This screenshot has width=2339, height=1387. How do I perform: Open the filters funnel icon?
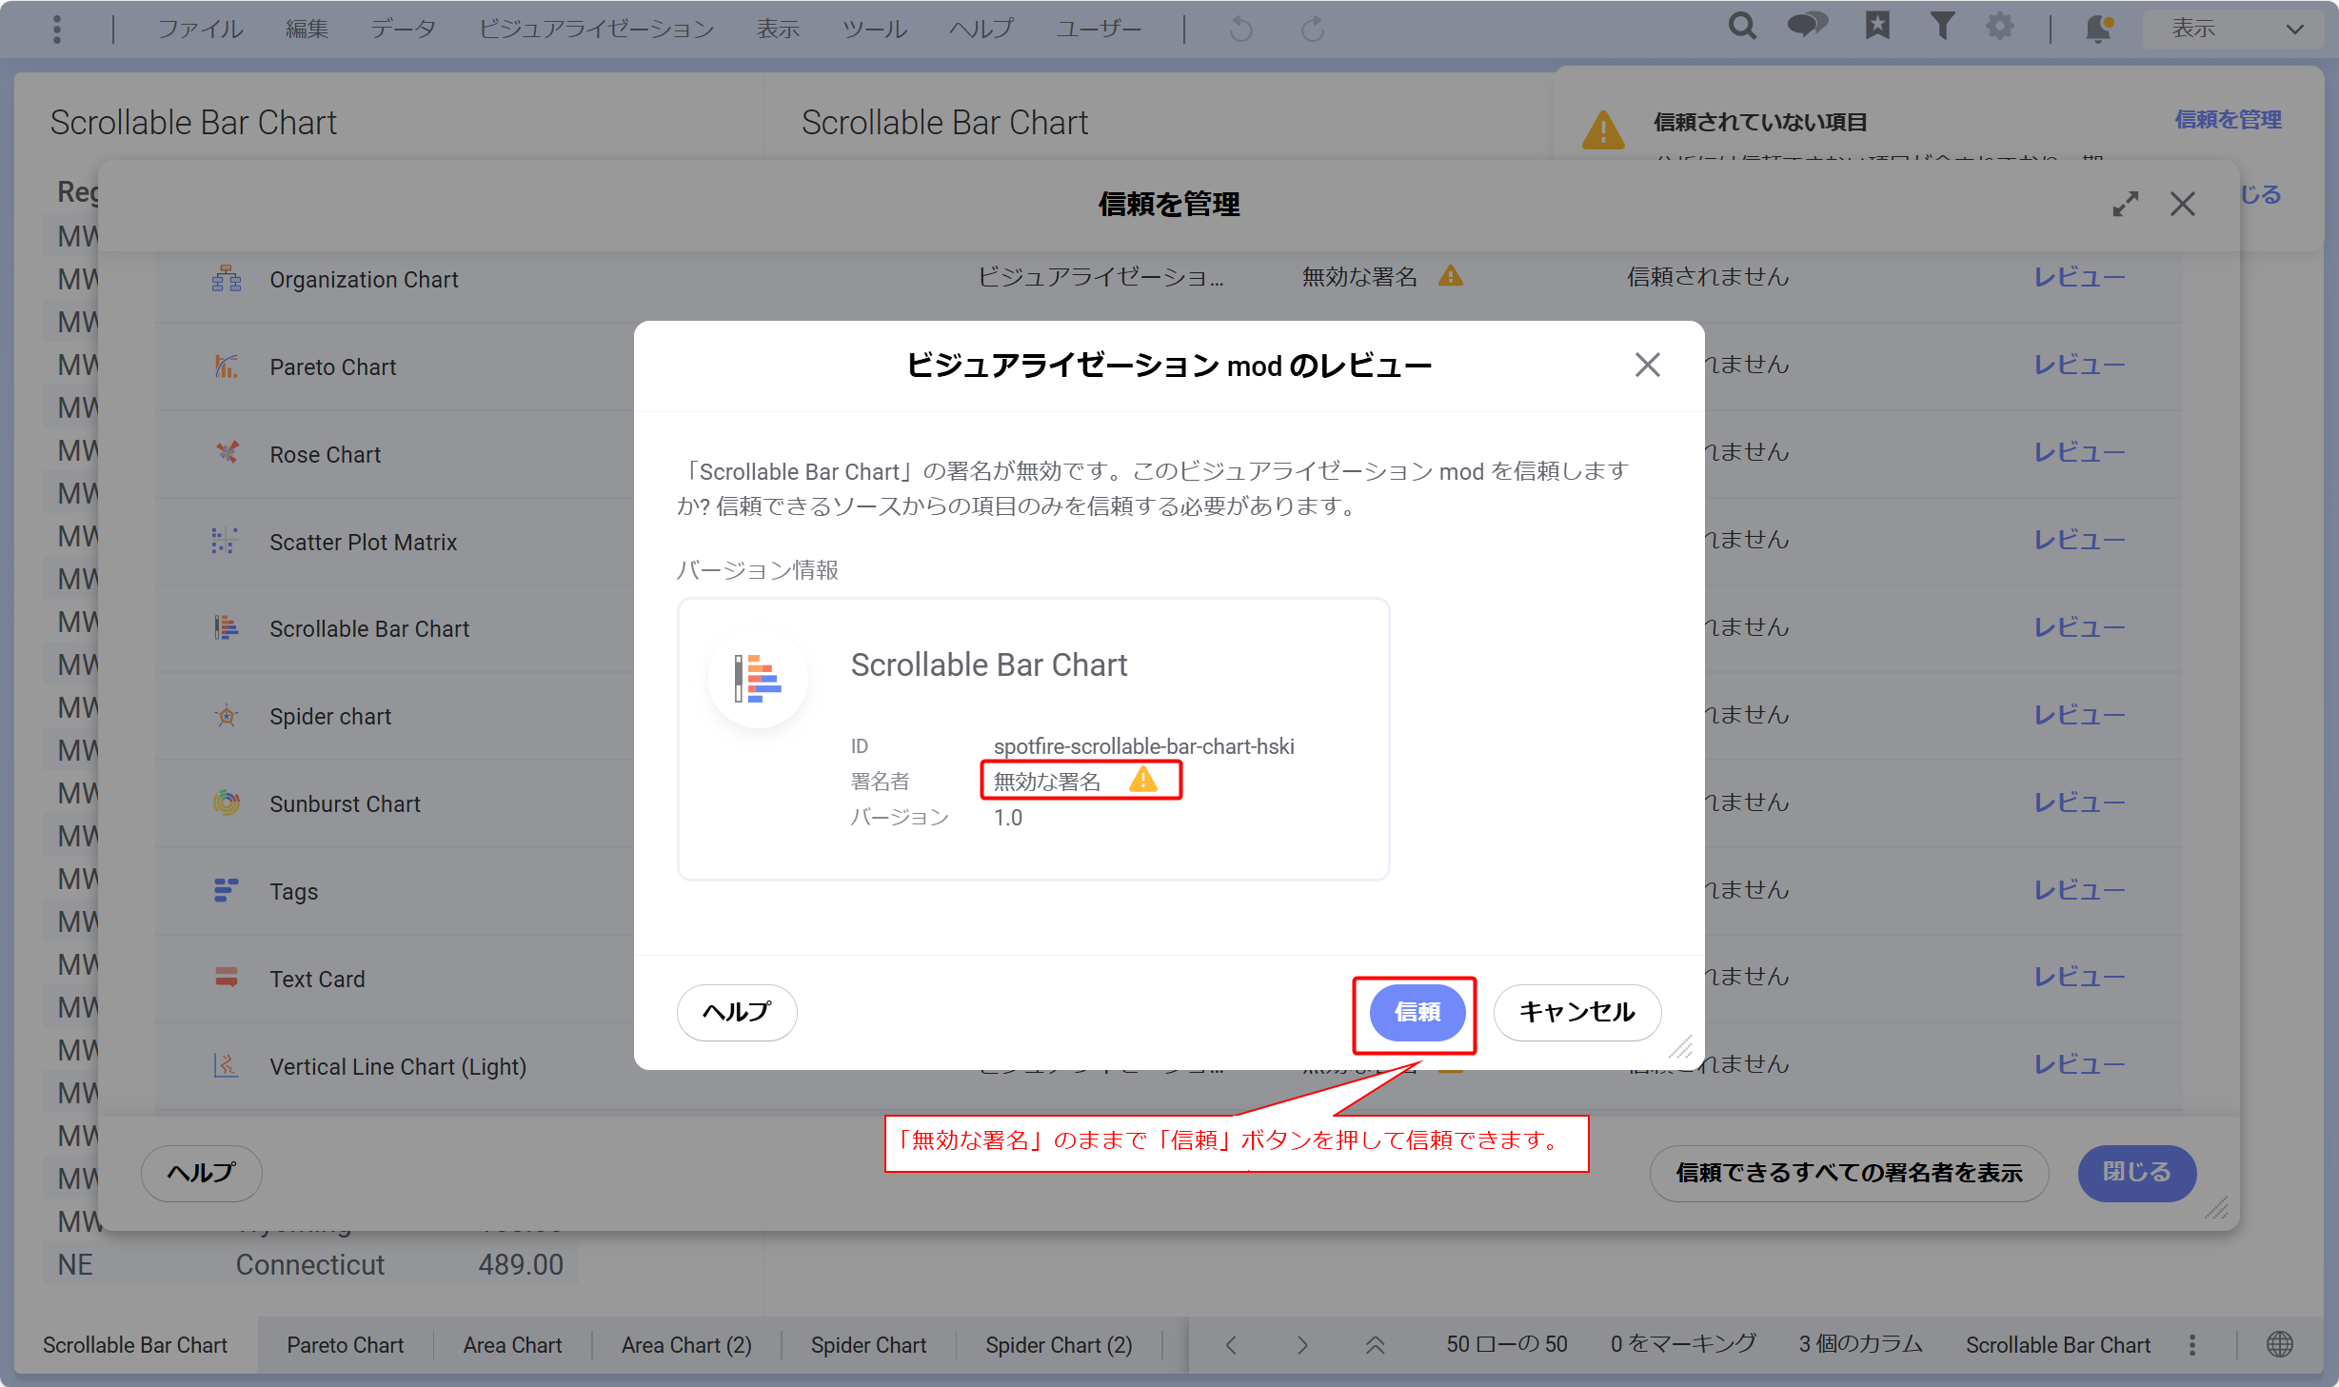(x=1942, y=26)
